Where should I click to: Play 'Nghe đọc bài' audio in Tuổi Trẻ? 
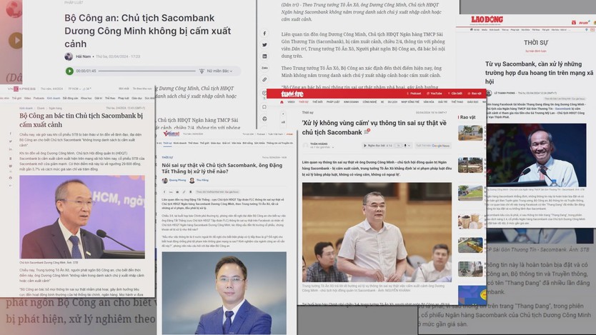point(365,146)
